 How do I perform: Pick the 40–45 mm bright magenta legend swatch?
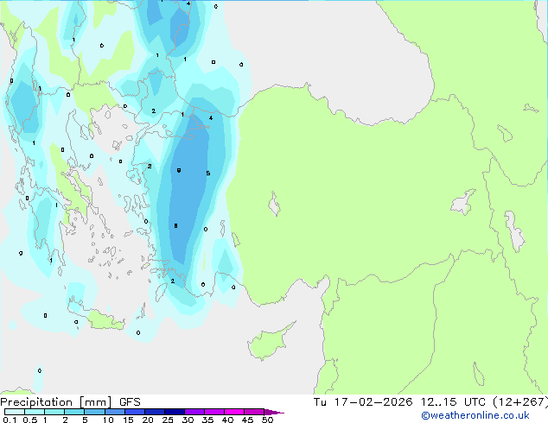coord(234,412)
